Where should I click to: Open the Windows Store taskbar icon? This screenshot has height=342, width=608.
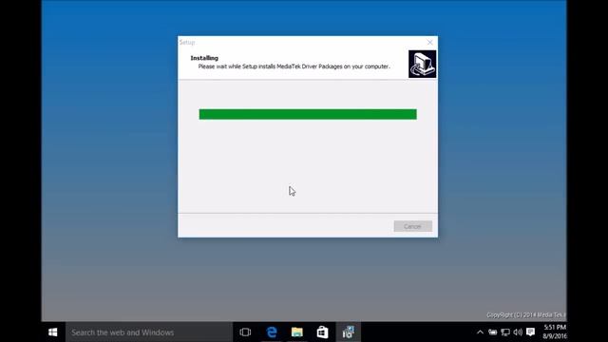click(x=323, y=332)
